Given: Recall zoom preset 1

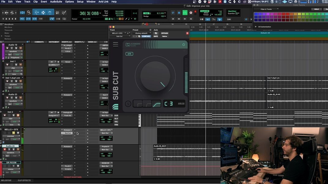Looking at the screenshot, I should pos(3,19).
